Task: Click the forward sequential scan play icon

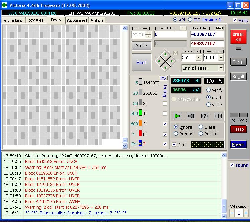Action: 177,116
